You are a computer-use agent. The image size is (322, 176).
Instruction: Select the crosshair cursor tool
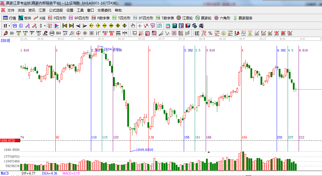point(140,26)
